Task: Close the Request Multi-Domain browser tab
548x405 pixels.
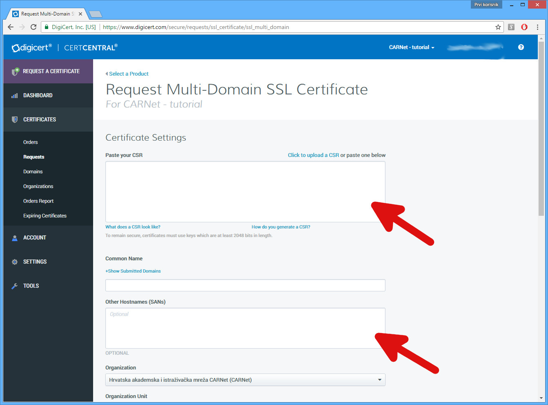Action: (80, 14)
